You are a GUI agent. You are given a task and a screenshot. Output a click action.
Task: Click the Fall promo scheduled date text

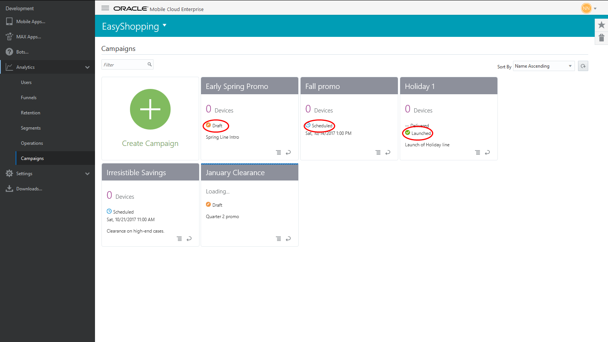coord(328,133)
